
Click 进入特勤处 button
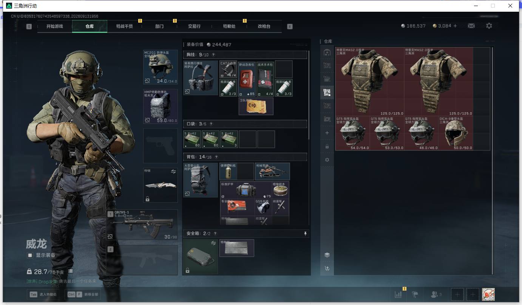43,294
